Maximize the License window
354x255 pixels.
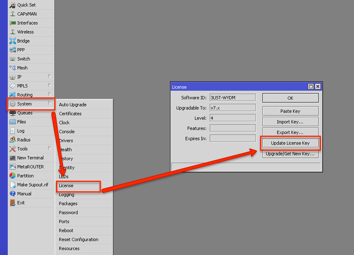pos(311,86)
